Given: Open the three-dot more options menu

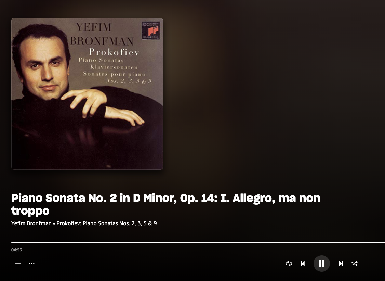Looking at the screenshot, I should (x=32, y=264).
